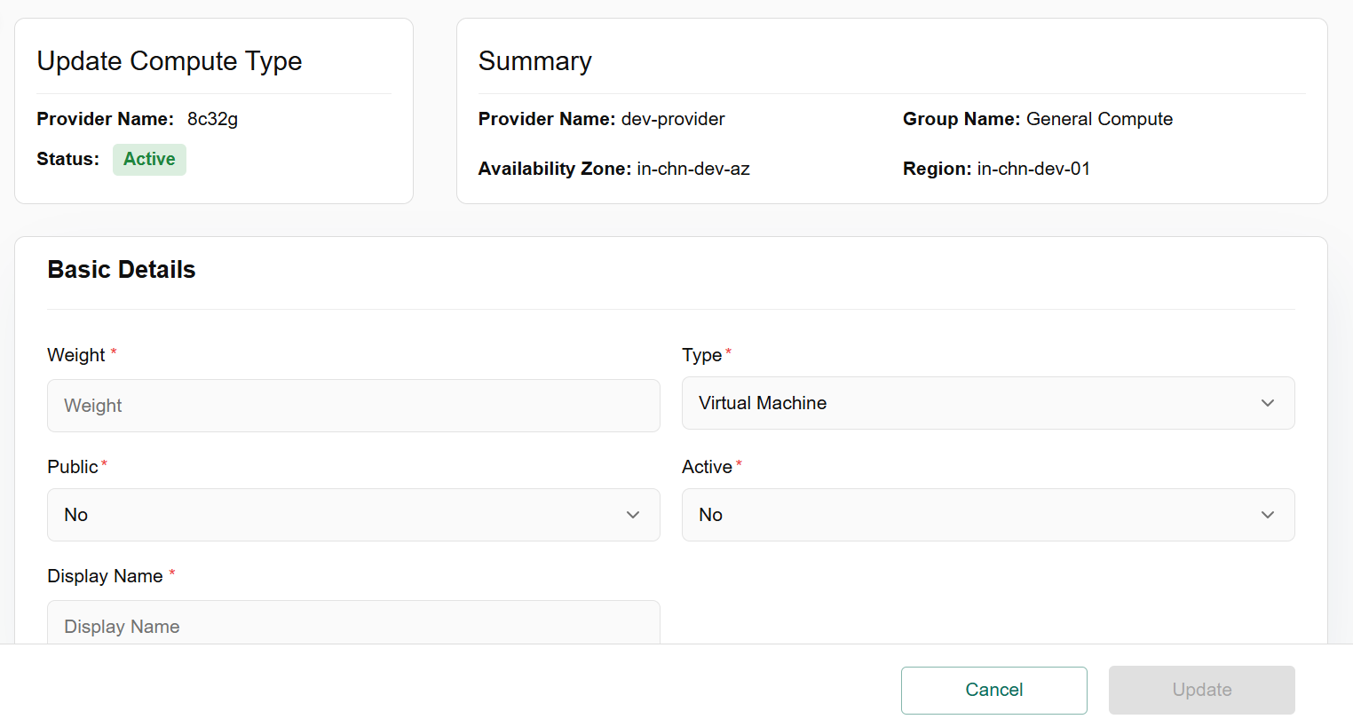
Task: Click the 8c32g provider name value
Action: click(212, 119)
